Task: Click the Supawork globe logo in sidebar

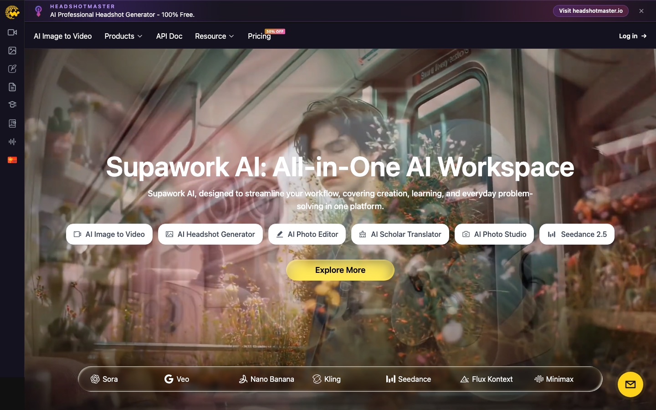Action: pyautogui.click(x=12, y=12)
